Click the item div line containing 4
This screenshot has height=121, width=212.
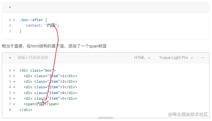click(x=51, y=93)
